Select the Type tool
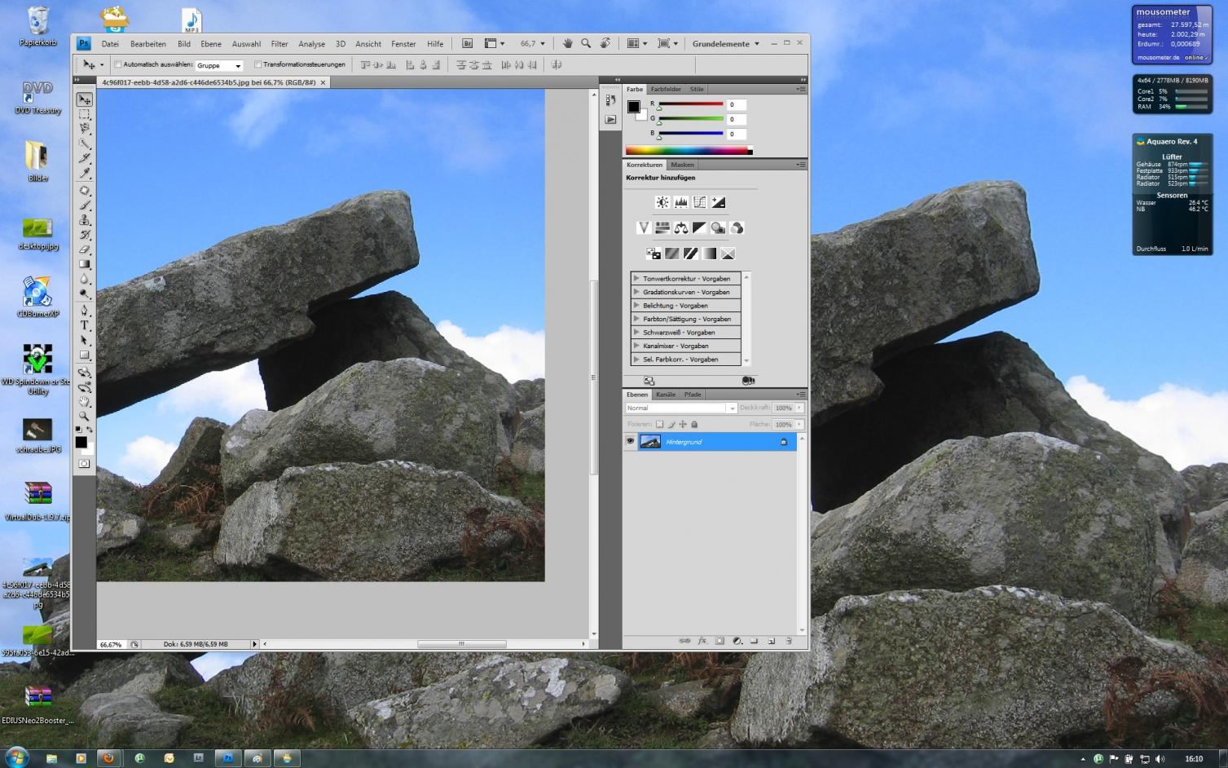Viewport: 1228px width, 768px height. click(85, 325)
